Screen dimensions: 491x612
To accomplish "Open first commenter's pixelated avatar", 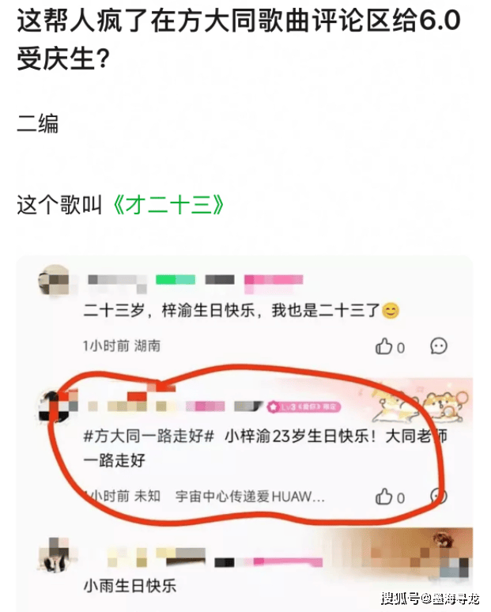I will [x=55, y=281].
